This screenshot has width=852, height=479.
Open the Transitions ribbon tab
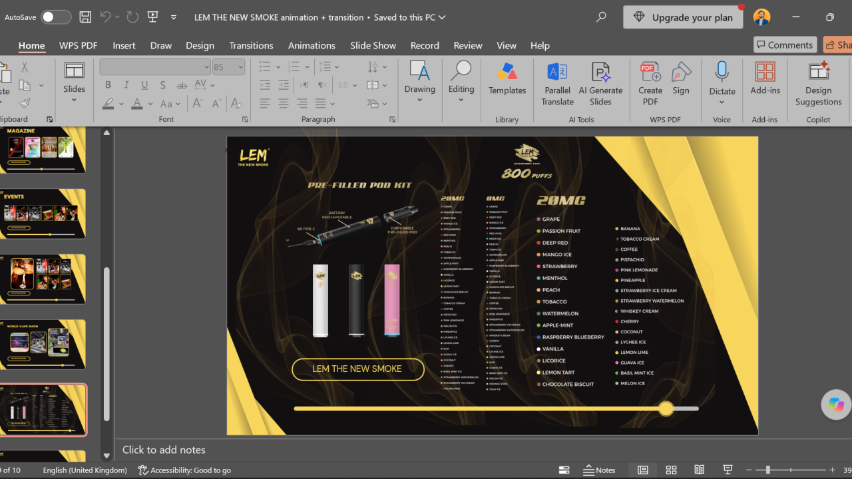click(251, 45)
